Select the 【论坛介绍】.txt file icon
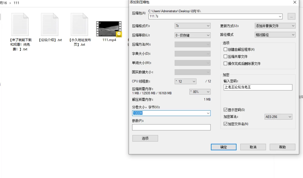Image resolution: width=303 pixels, height=178 pixels. [x=50, y=24]
